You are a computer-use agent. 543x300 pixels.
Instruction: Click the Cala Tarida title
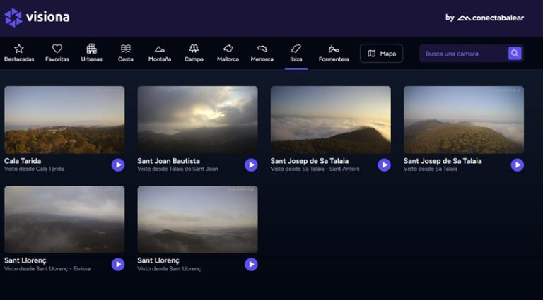coord(23,161)
